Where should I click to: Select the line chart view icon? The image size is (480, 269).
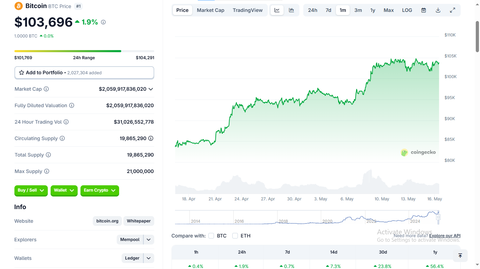pyautogui.click(x=277, y=10)
